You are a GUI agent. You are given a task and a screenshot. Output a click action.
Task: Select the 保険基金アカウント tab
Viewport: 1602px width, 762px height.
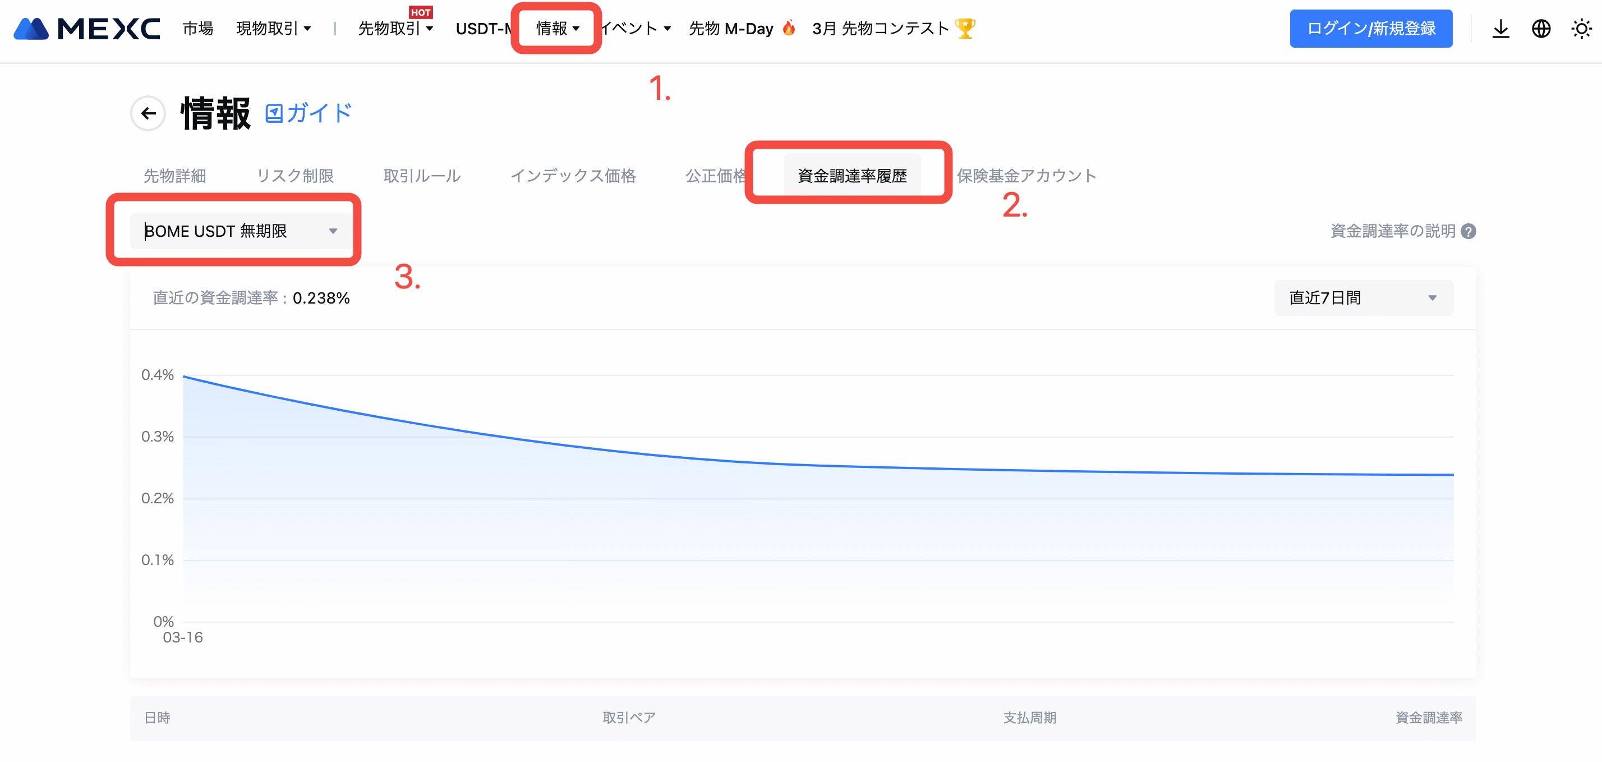pos(1026,176)
